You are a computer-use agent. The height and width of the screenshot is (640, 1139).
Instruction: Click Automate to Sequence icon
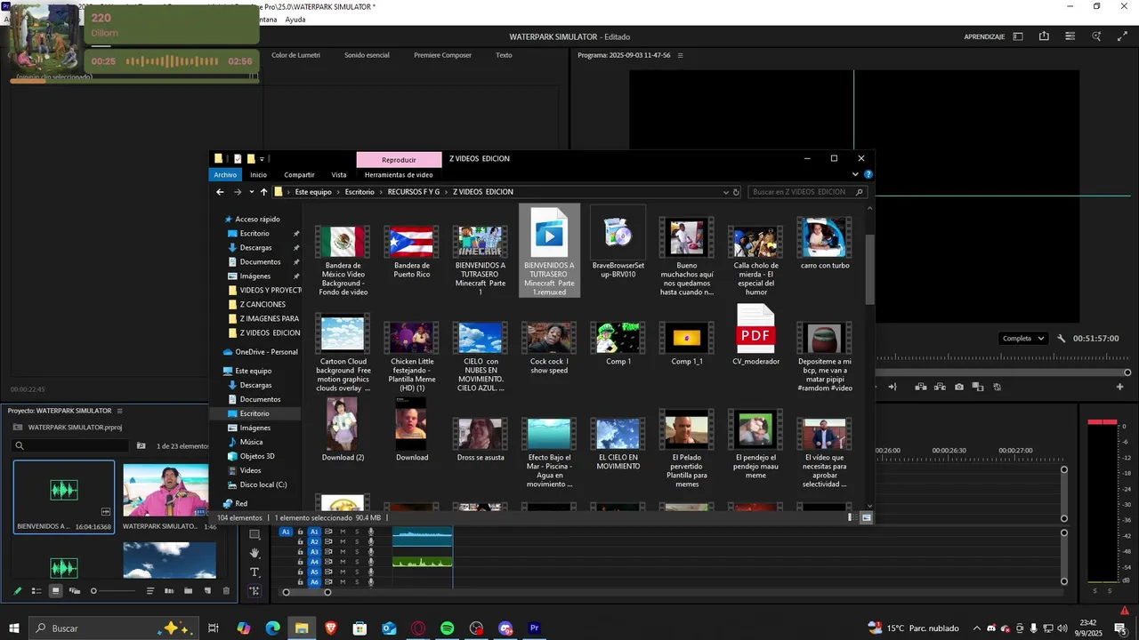click(x=169, y=591)
